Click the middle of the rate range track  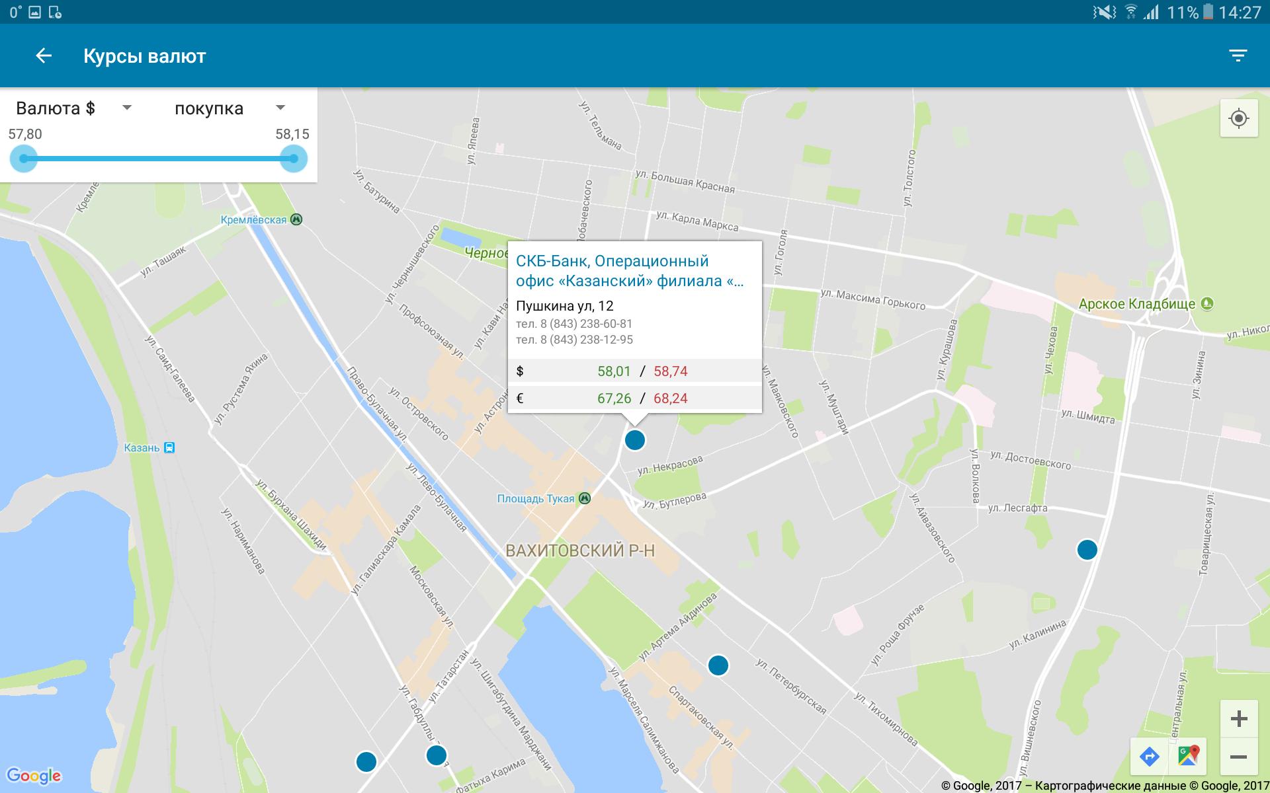click(x=159, y=159)
